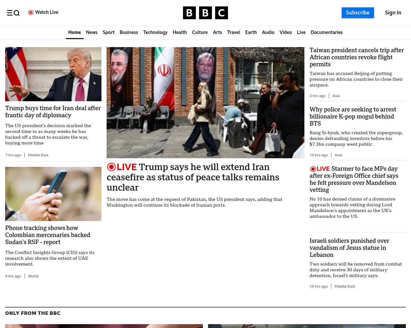Open the menu and search icon
Image resolution: width=411 pixels, height=328 pixels.
click(13, 13)
